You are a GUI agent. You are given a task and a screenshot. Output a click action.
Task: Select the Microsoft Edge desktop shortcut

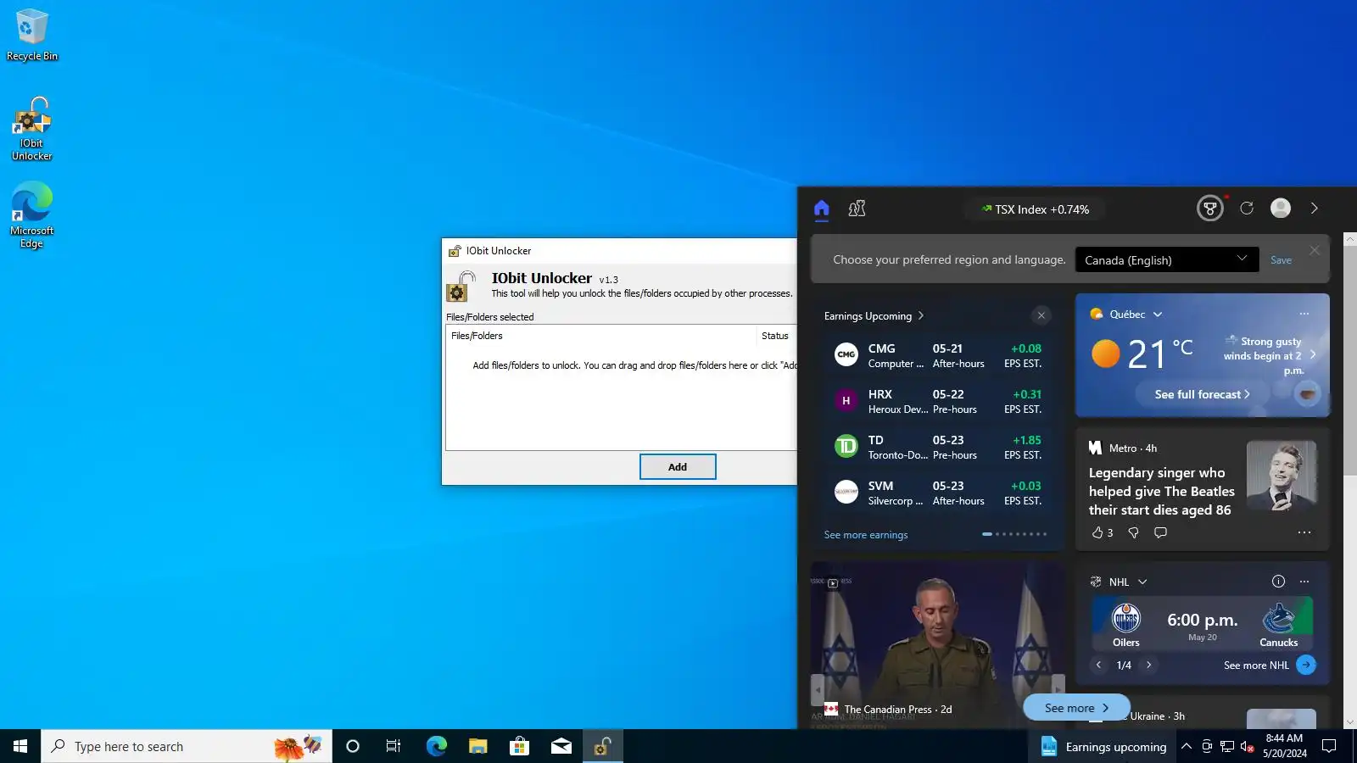(32, 215)
